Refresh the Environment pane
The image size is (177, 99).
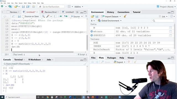click(171, 16)
